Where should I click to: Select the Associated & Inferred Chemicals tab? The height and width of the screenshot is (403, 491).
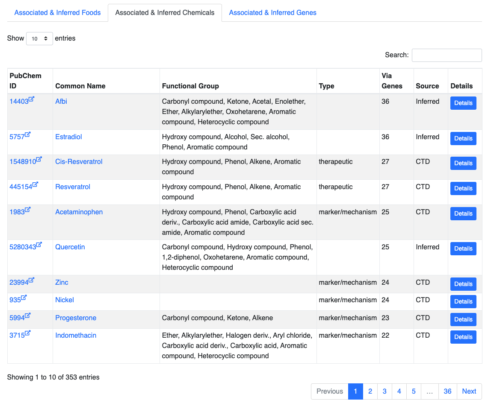click(x=165, y=13)
